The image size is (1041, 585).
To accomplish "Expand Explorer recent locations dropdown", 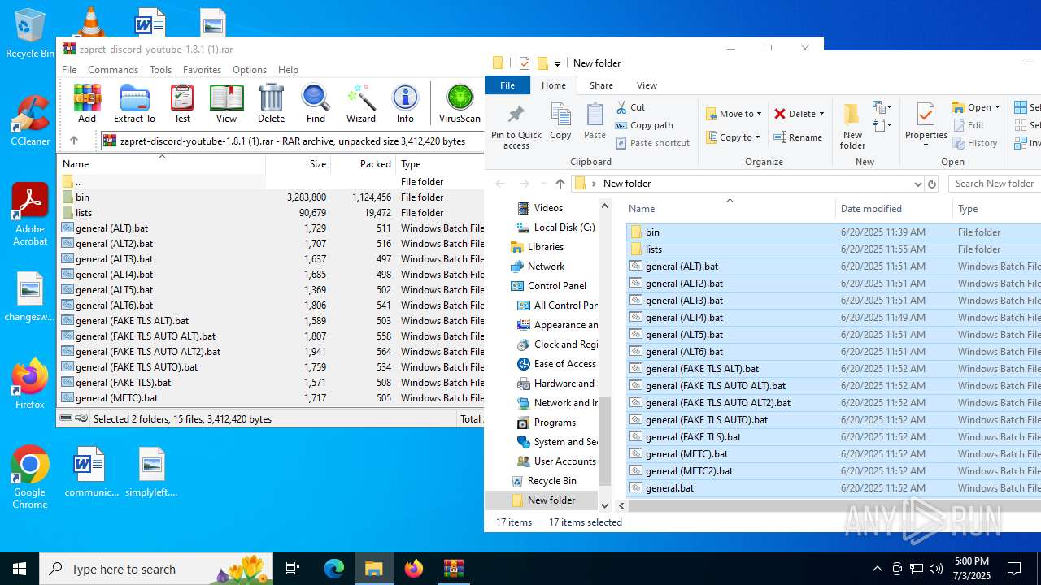I will [542, 184].
